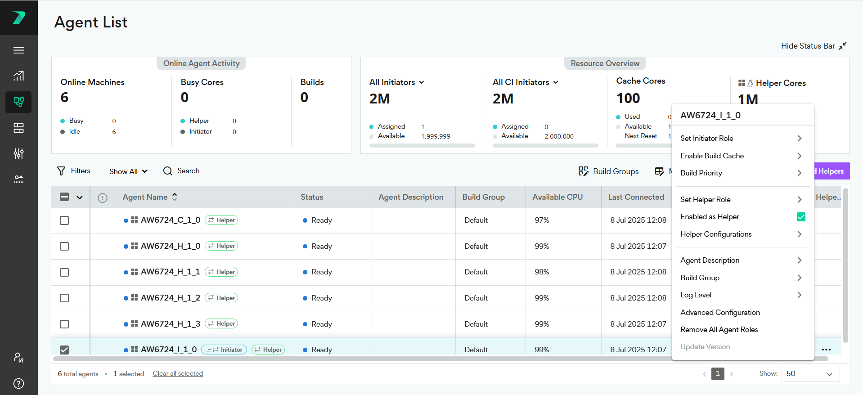Click the Search magnifier icon
863x395 pixels.
168,171
